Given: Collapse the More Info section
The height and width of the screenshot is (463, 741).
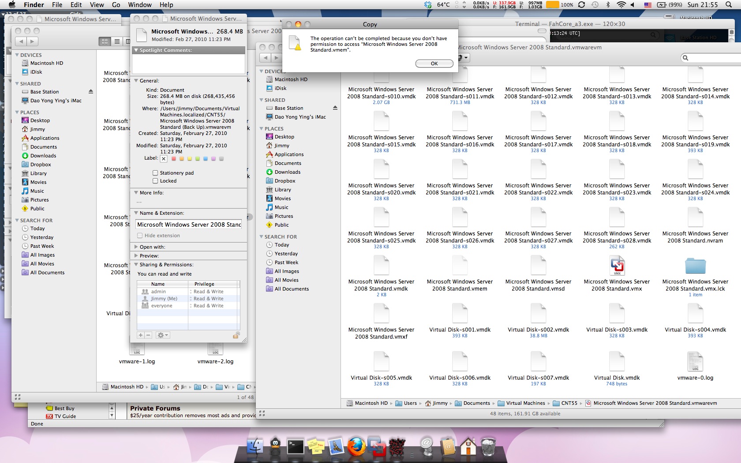Looking at the screenshot, I should tap(136, 193).
